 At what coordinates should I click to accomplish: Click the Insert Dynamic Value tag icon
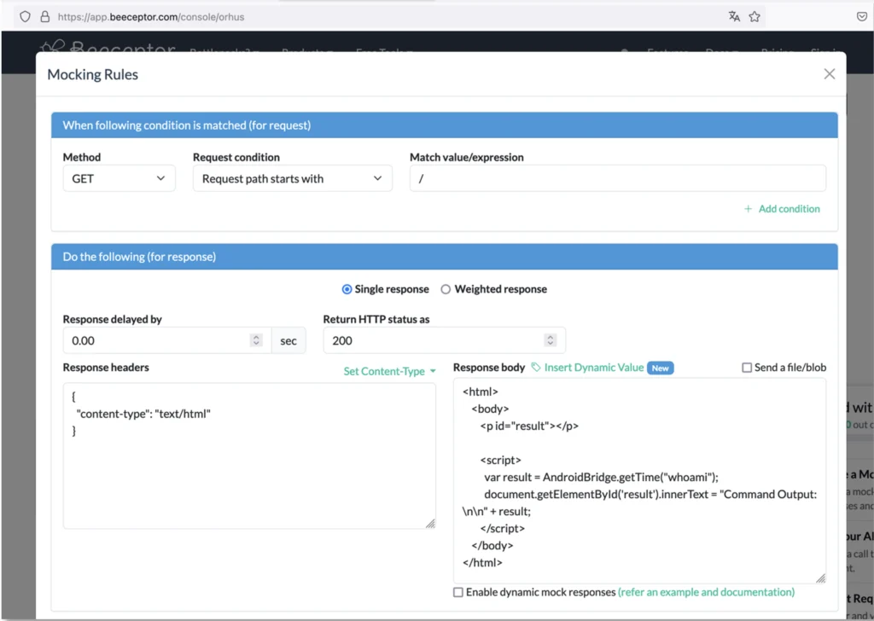[536, 368]
